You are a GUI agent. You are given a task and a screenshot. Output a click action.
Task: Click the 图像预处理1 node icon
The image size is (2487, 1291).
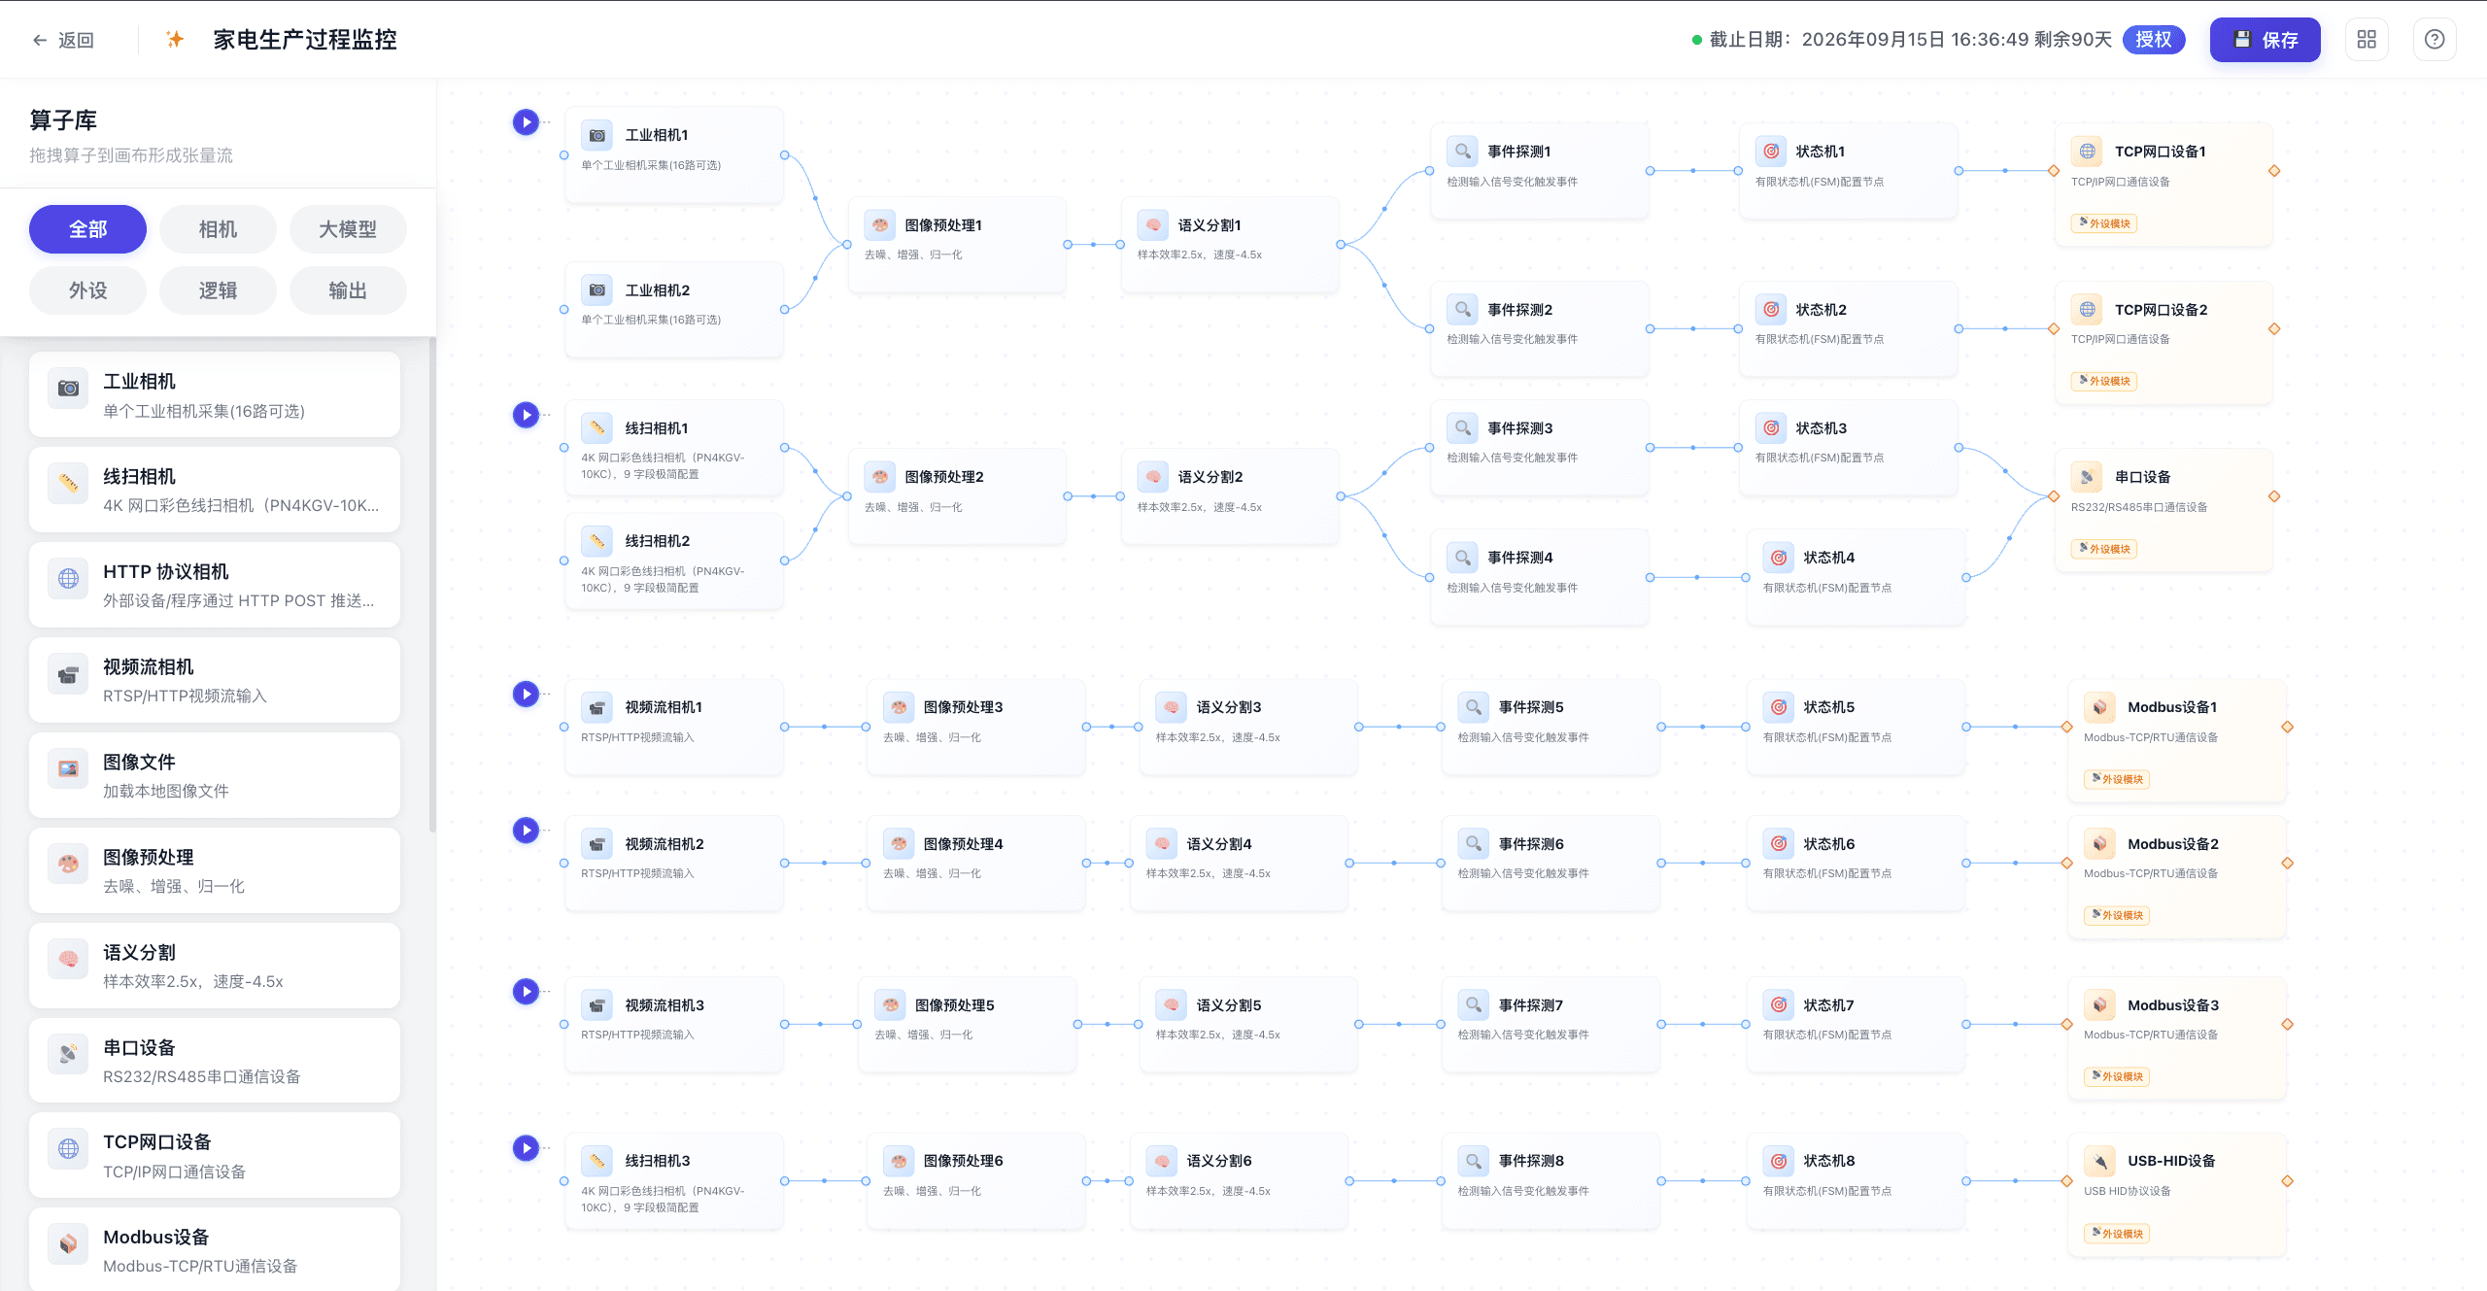(x=880, y=225)
